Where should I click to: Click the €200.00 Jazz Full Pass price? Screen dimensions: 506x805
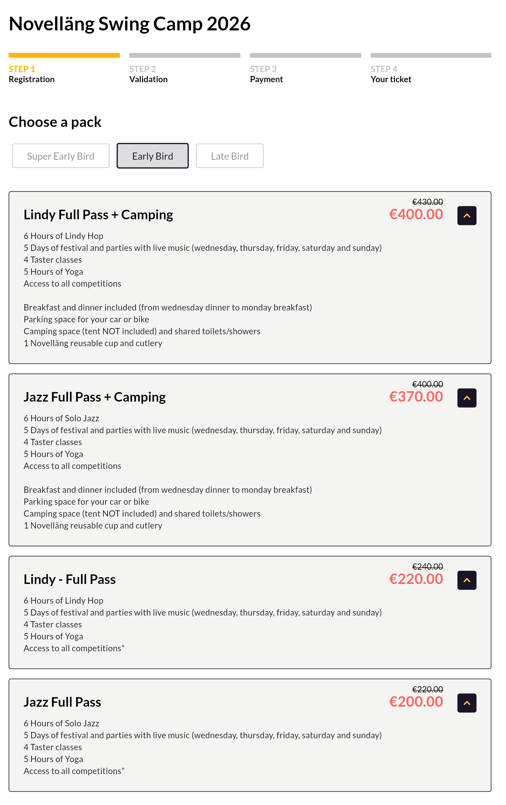(x=416, y=701)
